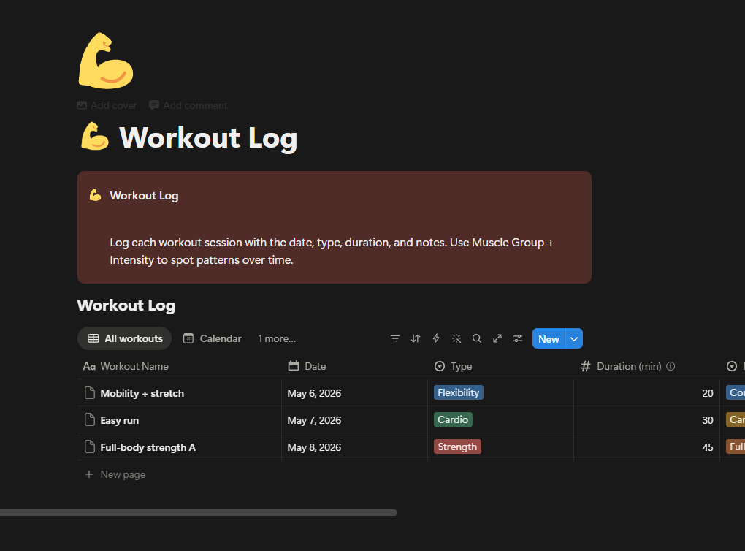
Task: Click the May 8, 2026 date cell
Action: pos(354,447)
